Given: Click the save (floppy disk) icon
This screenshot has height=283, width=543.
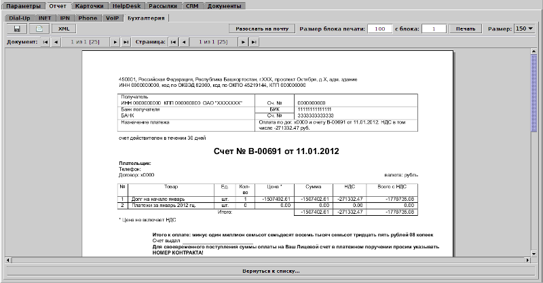Looking at the screenshot, I should [16, 29].
